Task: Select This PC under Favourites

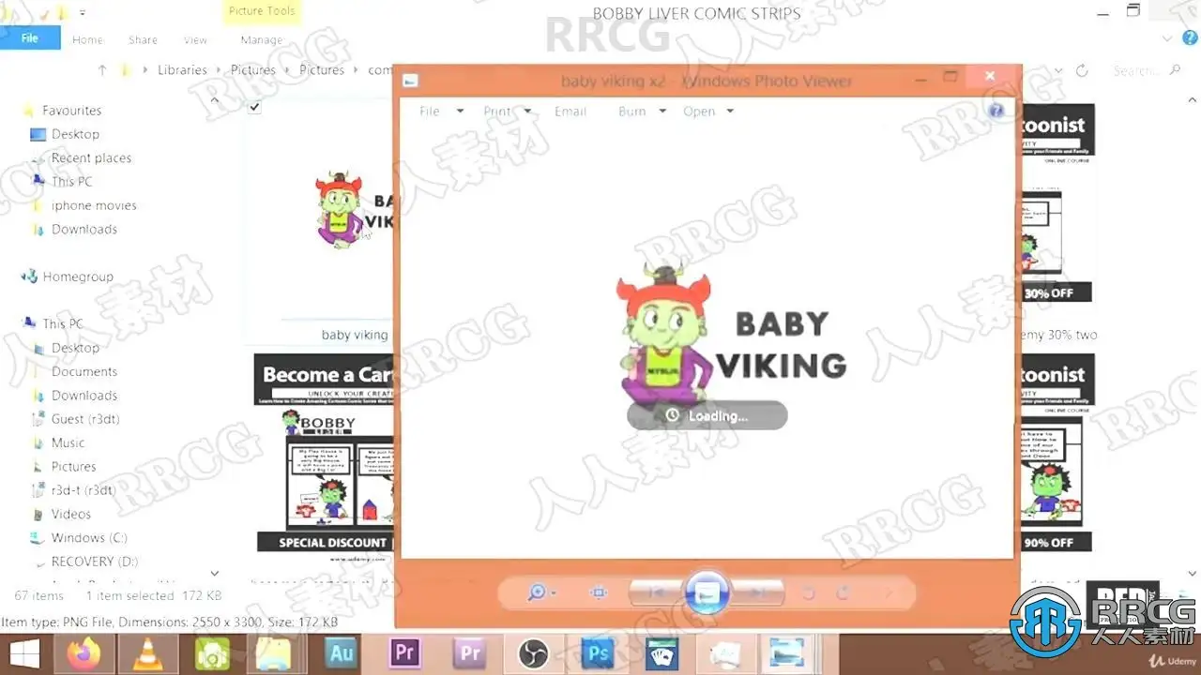Action: coord(71,182)
